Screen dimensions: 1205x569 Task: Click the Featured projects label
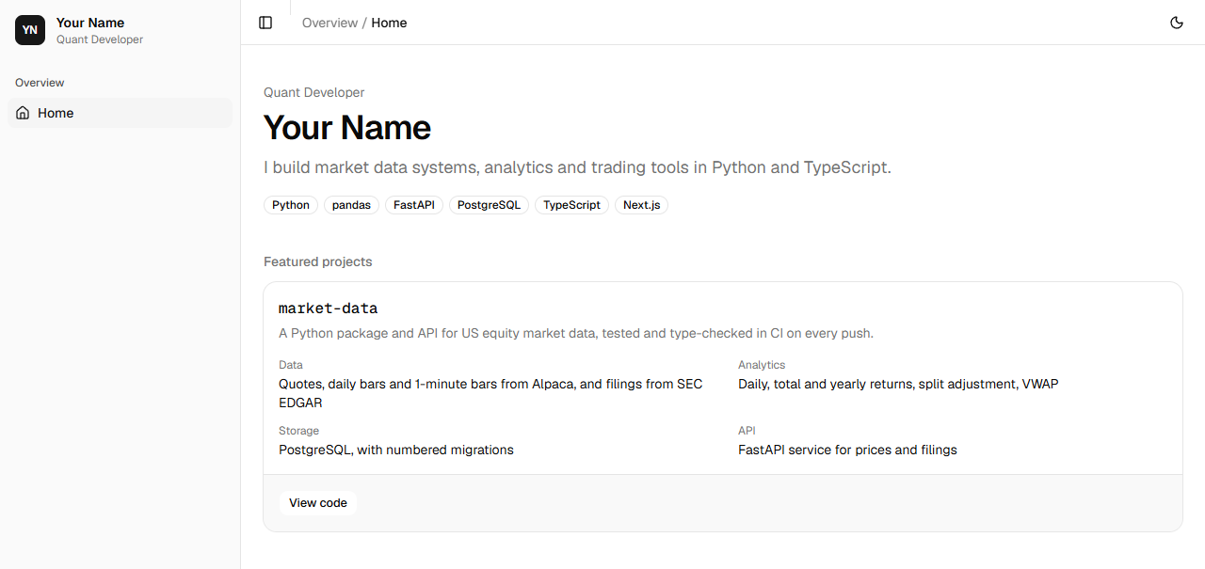point(318,261)
